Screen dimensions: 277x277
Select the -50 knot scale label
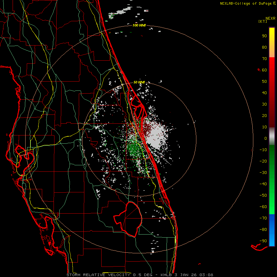click(x=263, y=195)
